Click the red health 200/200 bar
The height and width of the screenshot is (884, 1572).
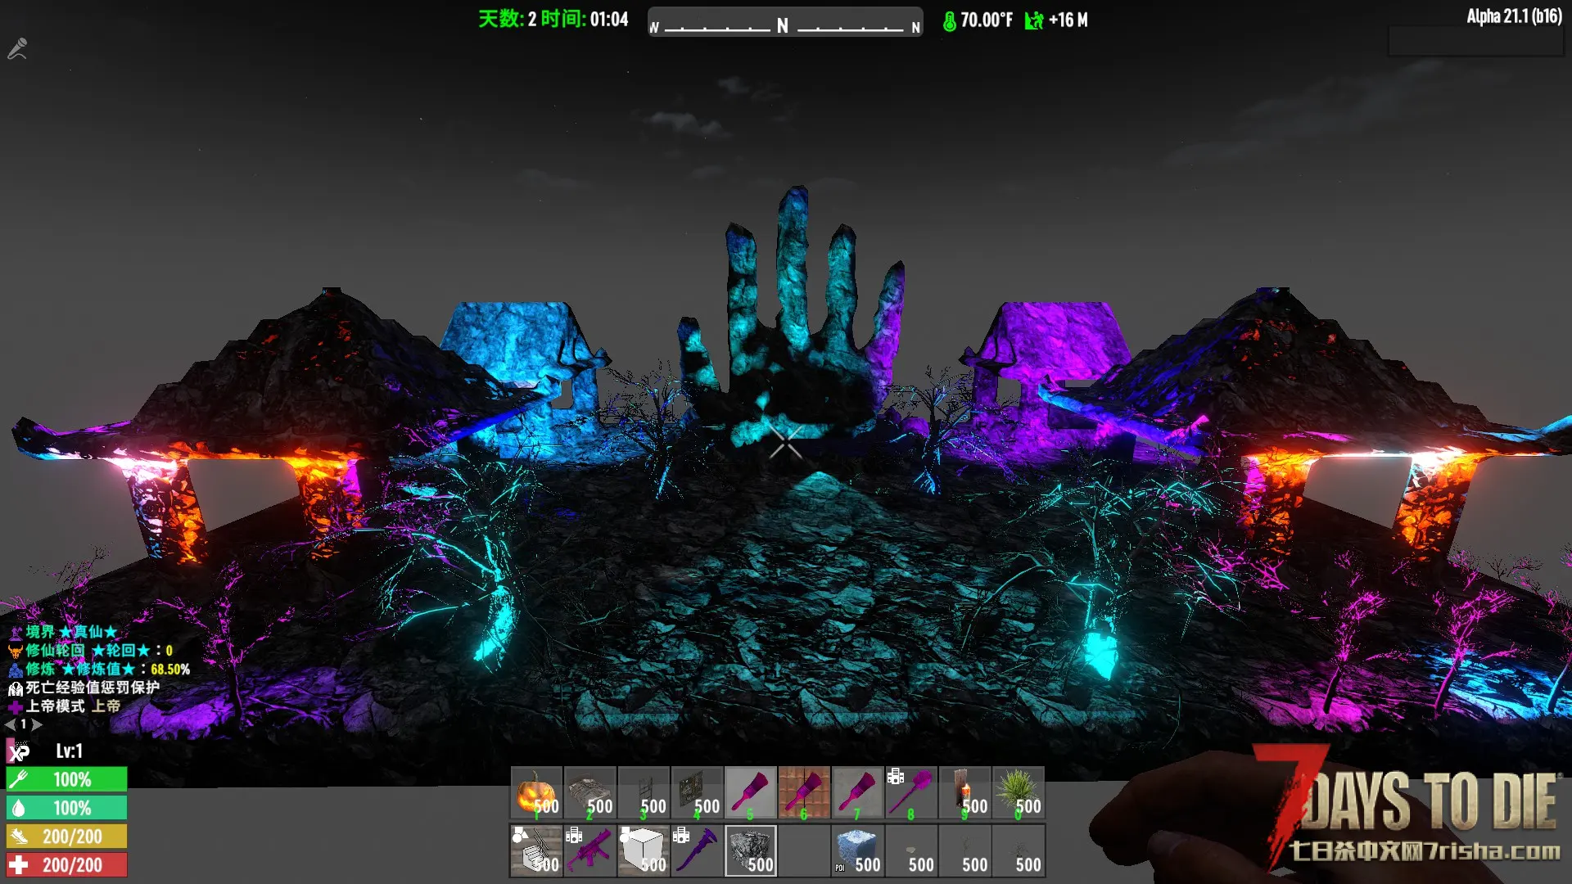67,865
